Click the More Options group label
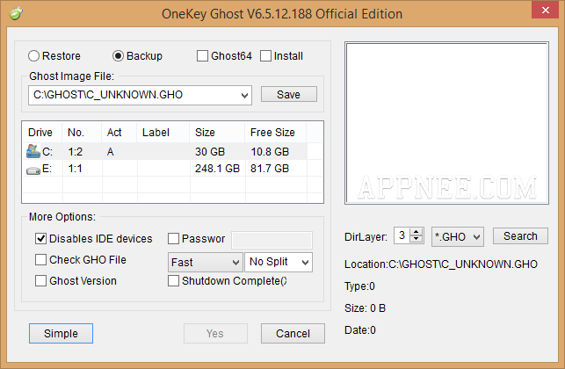Screen dimensions: 565x369 [62, 217]
